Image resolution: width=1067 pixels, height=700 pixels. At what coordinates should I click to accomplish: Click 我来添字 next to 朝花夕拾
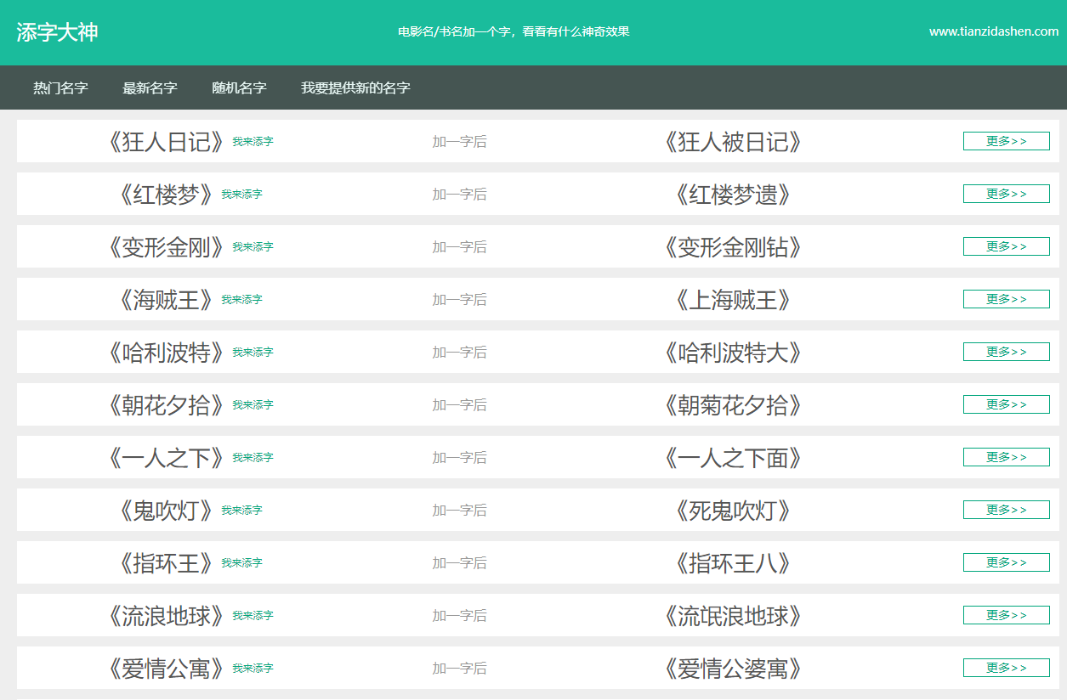253,405
